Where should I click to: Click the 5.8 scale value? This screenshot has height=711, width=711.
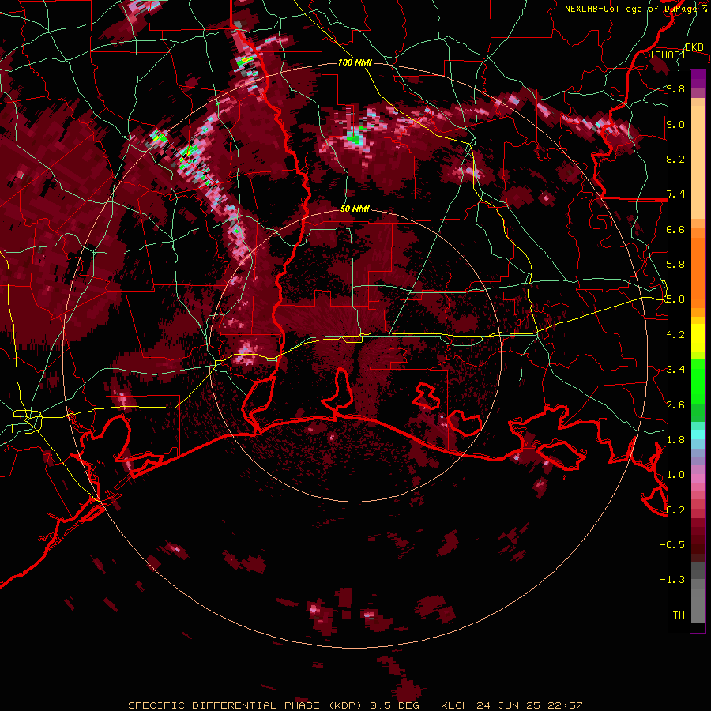(675, 265)
